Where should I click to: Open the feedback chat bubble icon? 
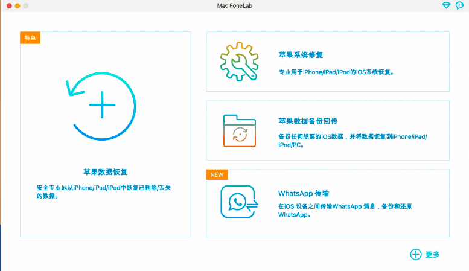click(x=459, y=5)
